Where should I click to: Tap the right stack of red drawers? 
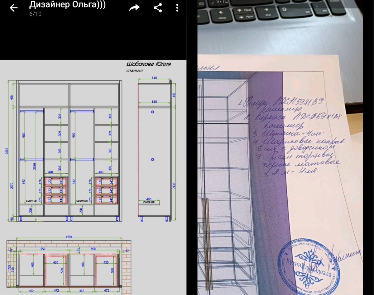tap(106, 190)
